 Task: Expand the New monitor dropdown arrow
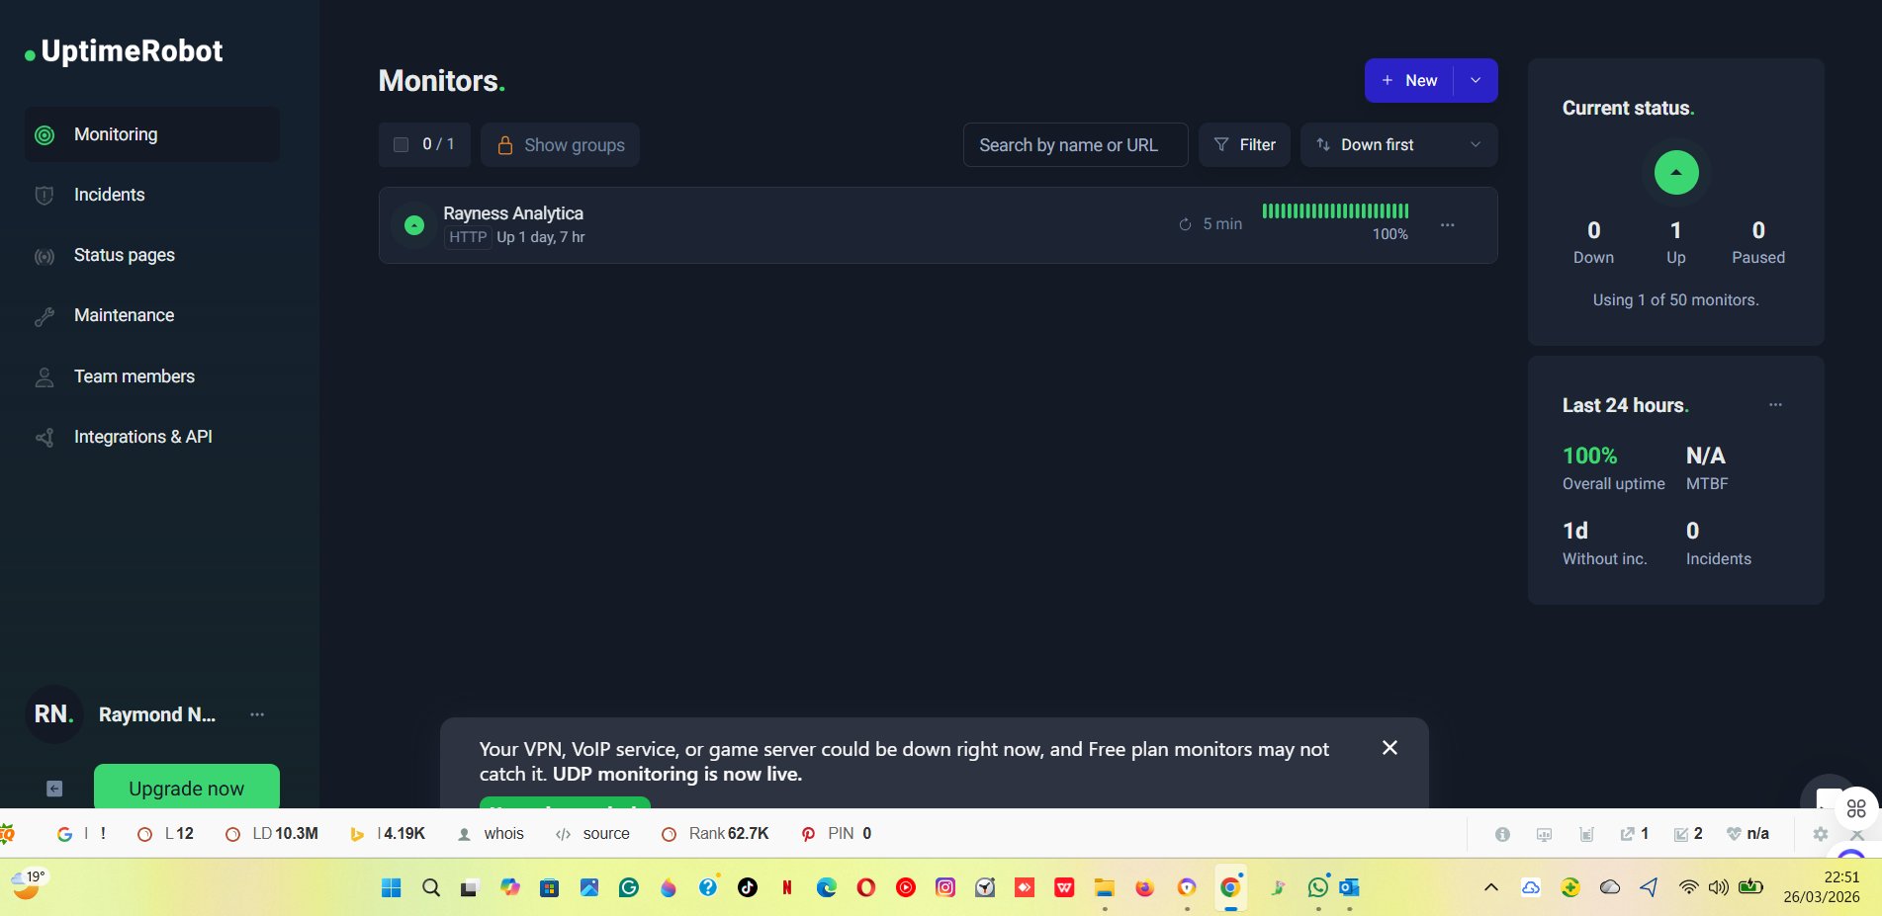pyautogui.click(x=1476, y=80)
